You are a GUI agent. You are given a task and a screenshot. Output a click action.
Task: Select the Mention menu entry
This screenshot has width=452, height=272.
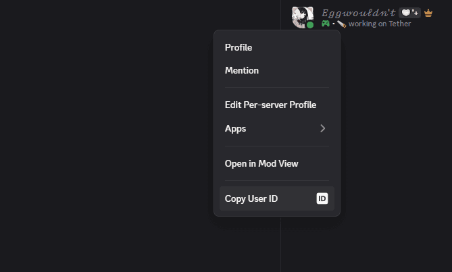pos(277,70)
